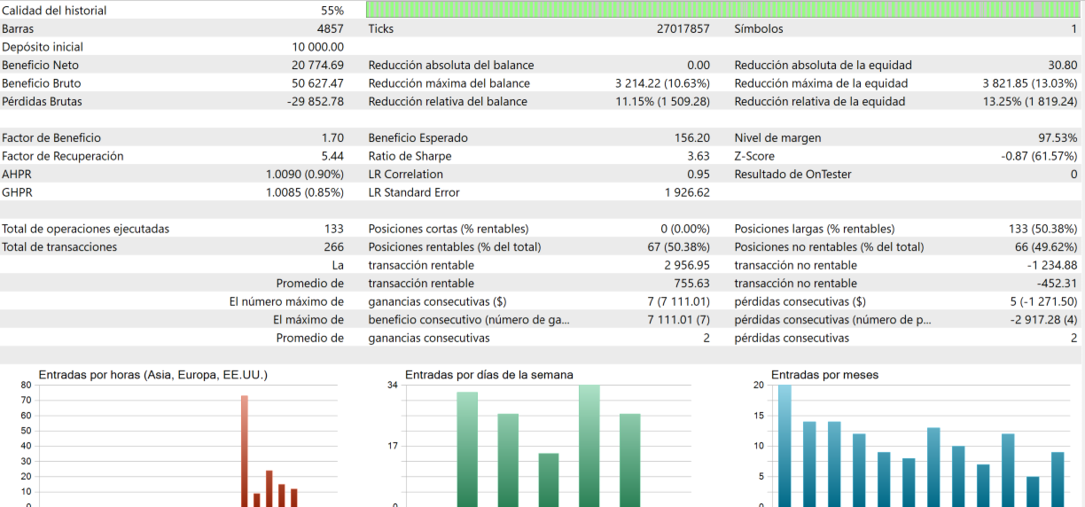
Task: Click profitable positions value 67 (50.38%)
Action: (x=679, y=247)
